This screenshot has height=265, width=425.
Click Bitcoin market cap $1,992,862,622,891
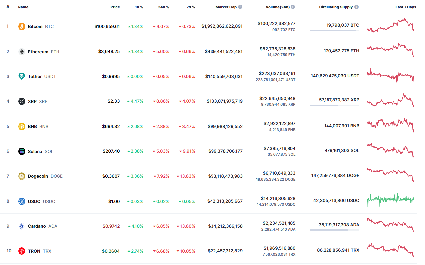pyautogui.click(x=222, y=26)
